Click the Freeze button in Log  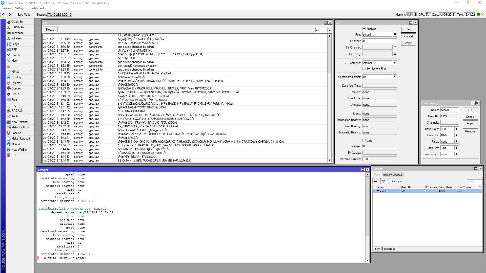50,30
